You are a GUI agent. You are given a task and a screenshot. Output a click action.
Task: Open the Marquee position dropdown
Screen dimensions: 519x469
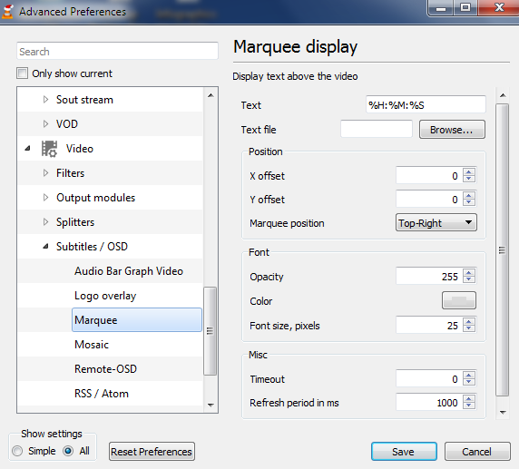coord(436,223)
